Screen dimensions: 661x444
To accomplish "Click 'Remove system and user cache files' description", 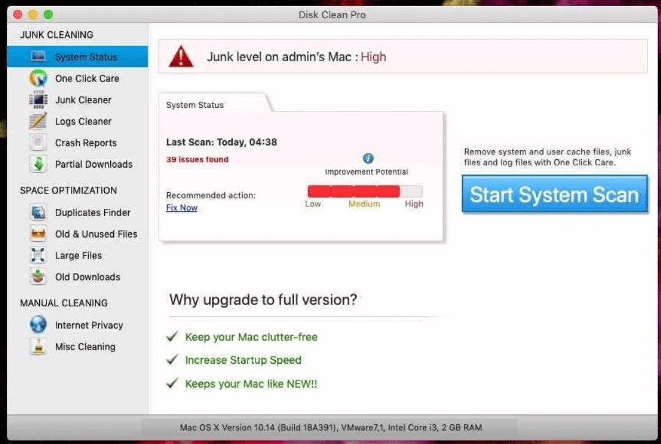I will pos(548,157).
